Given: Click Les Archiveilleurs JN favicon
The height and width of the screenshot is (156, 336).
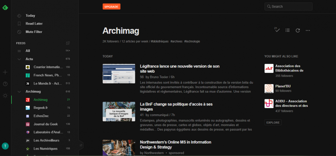Looking at the screenshot, I should pos(28,140).
